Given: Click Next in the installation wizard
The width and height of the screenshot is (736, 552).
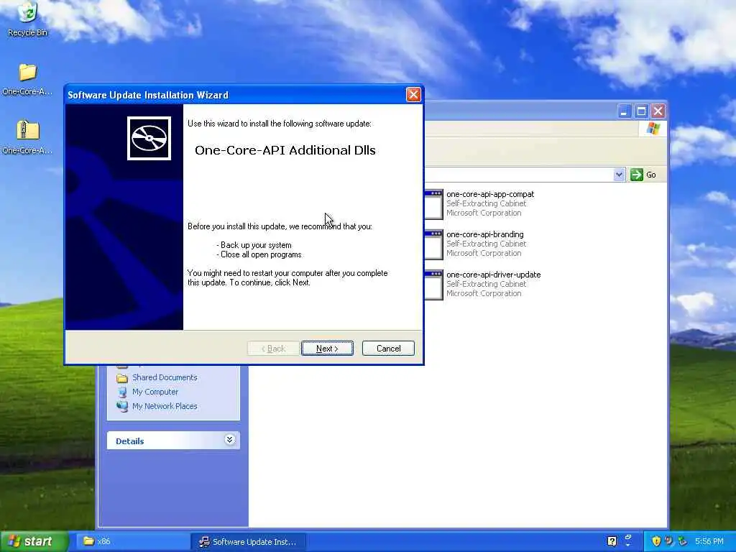Looking at the screenshot, I should (x=327, y=349).
